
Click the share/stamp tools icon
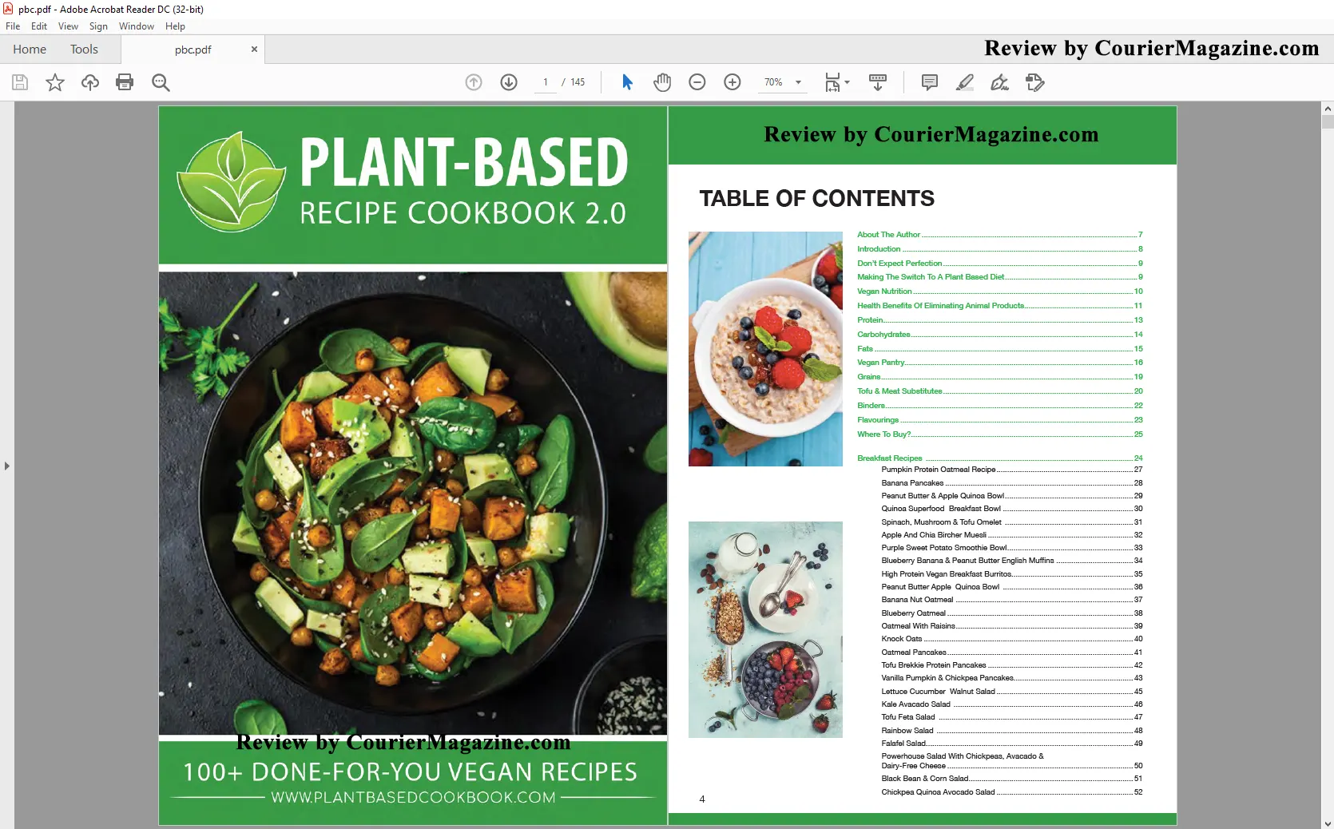point(1035,82)
